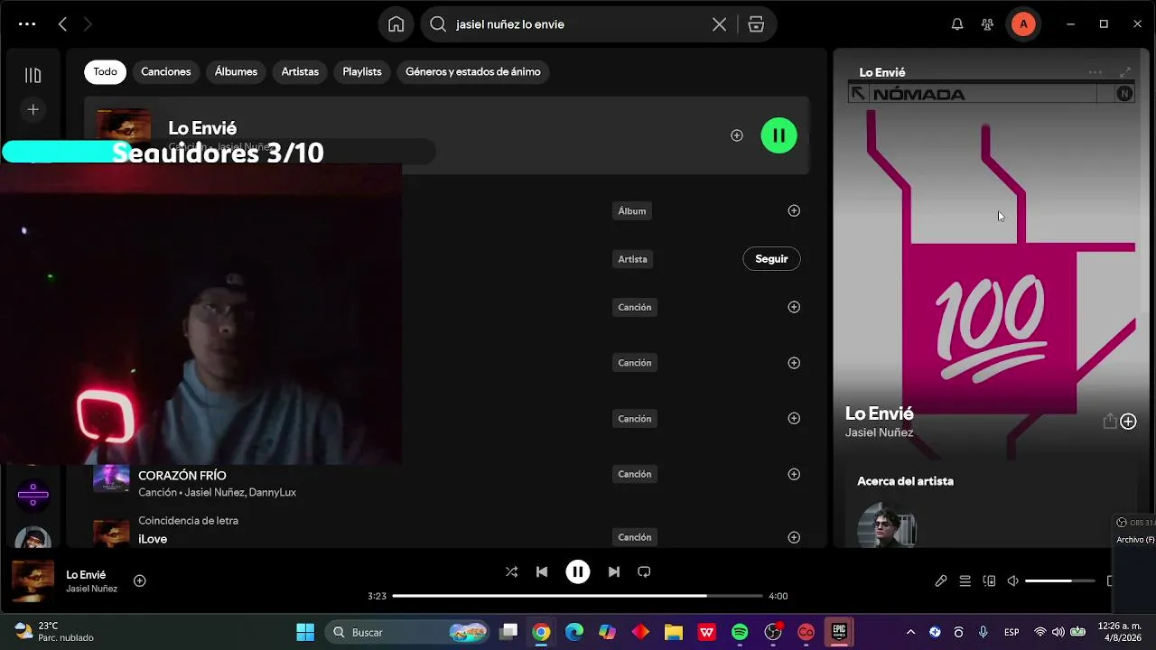The image size is (1156, 650).
Task: Open Microsoft Edge from the taskbar
Action: pyautogui.click(x=574, y=632)
